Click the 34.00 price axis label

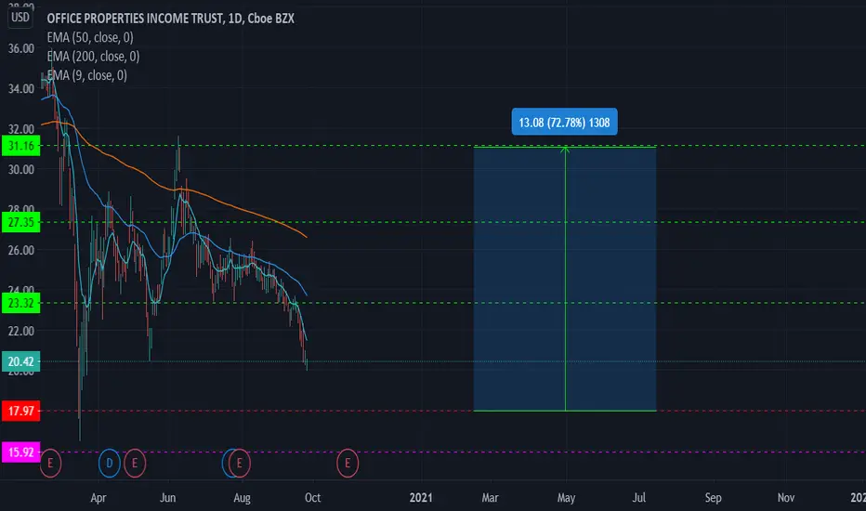click(21, 89)
